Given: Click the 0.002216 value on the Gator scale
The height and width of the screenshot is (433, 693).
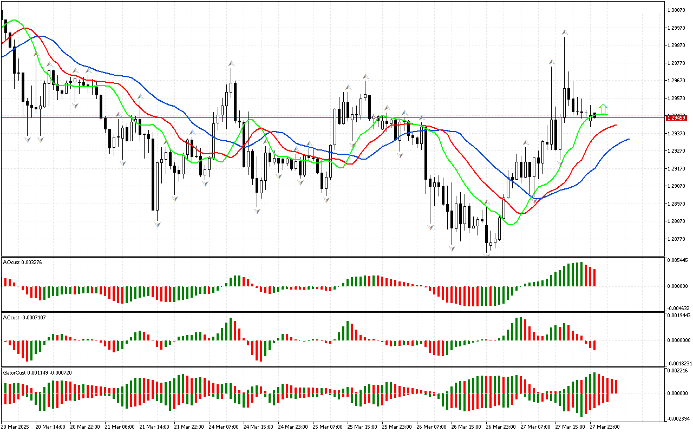Looking at the screenshot, I should click(678, 371).
